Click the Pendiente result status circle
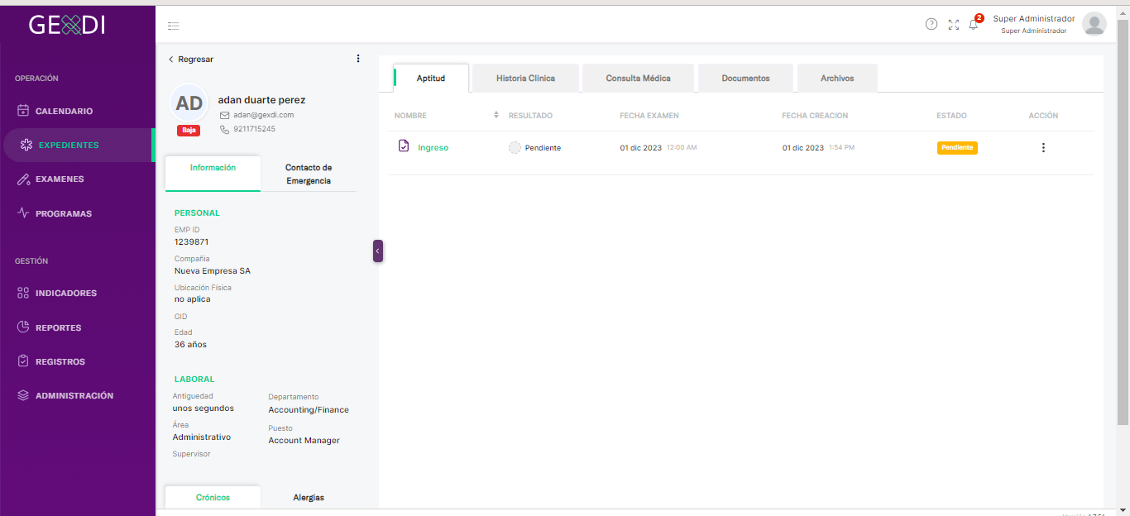 515,148
